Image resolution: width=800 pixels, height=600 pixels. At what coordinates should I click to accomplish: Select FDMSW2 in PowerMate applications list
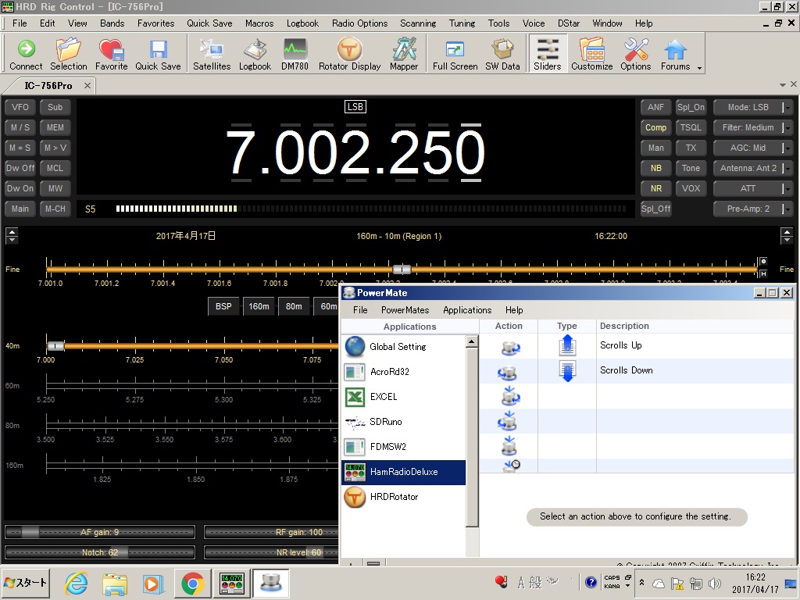404,447
